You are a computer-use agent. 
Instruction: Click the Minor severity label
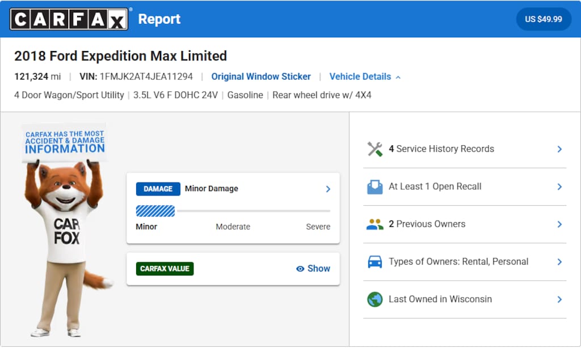point(146,227)
